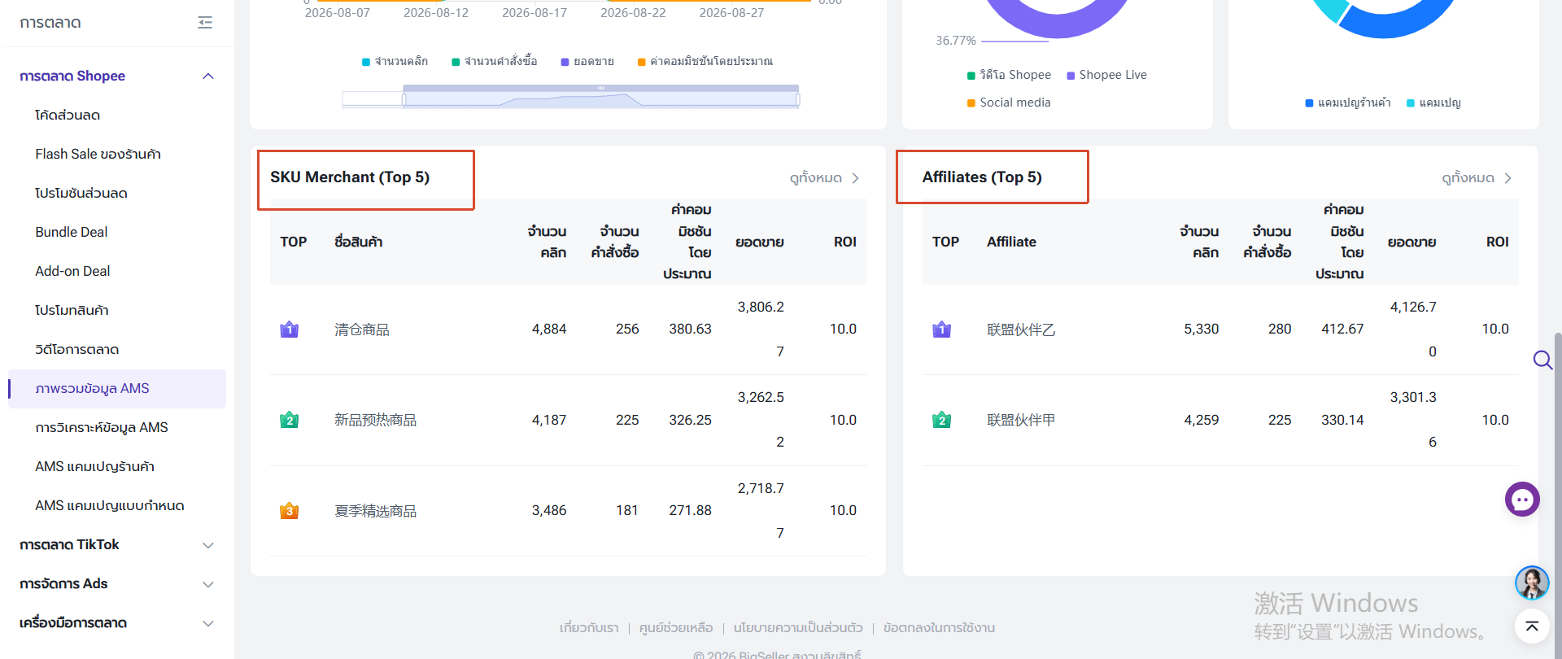The image size is (1562, 659).
Task: Click the back-to-top arrow button
Action: click(1532, 626)
